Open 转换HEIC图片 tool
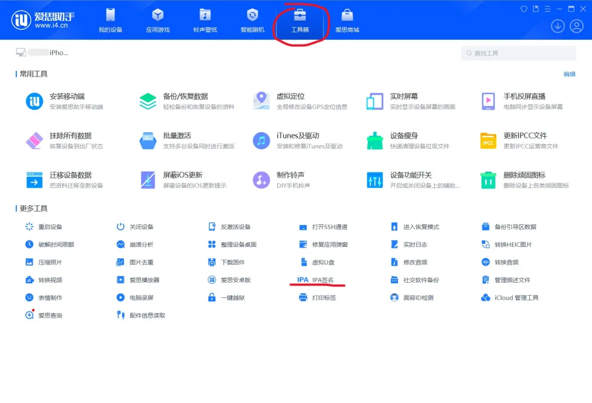This screenshot has width=592, height=403. pyautogui.click(x=506, y=244)
